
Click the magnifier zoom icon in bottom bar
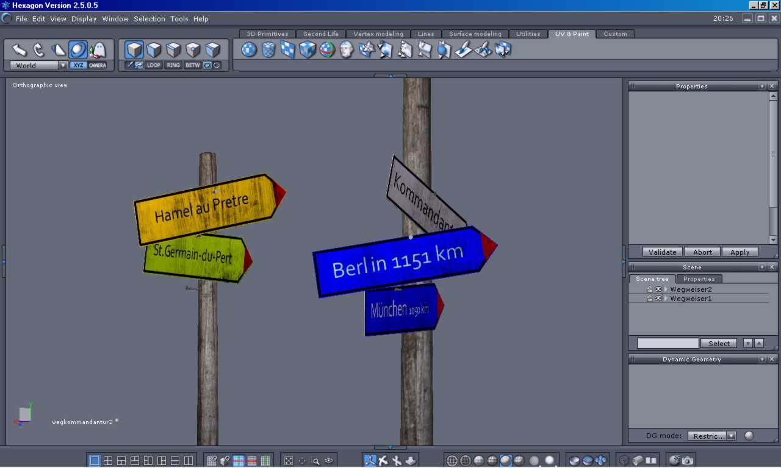click(x=315, y=461)
